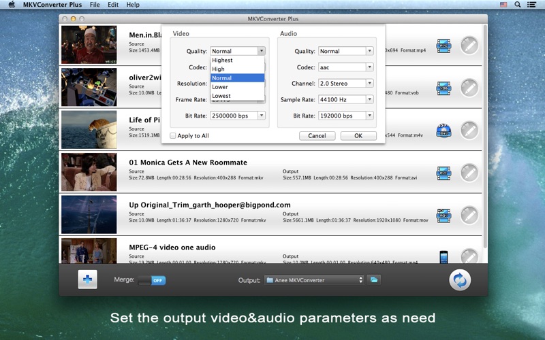The width and height of the screenshot is (545, 340).
Task: Click the AVC format icon for Men in Black
Action: (x=443, y=46)
